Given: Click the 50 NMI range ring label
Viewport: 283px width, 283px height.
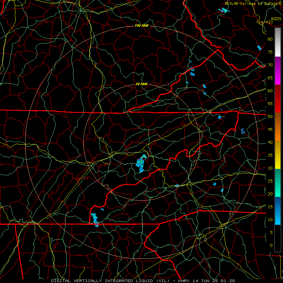Looking at the screenshot, I should coord(141,84).
